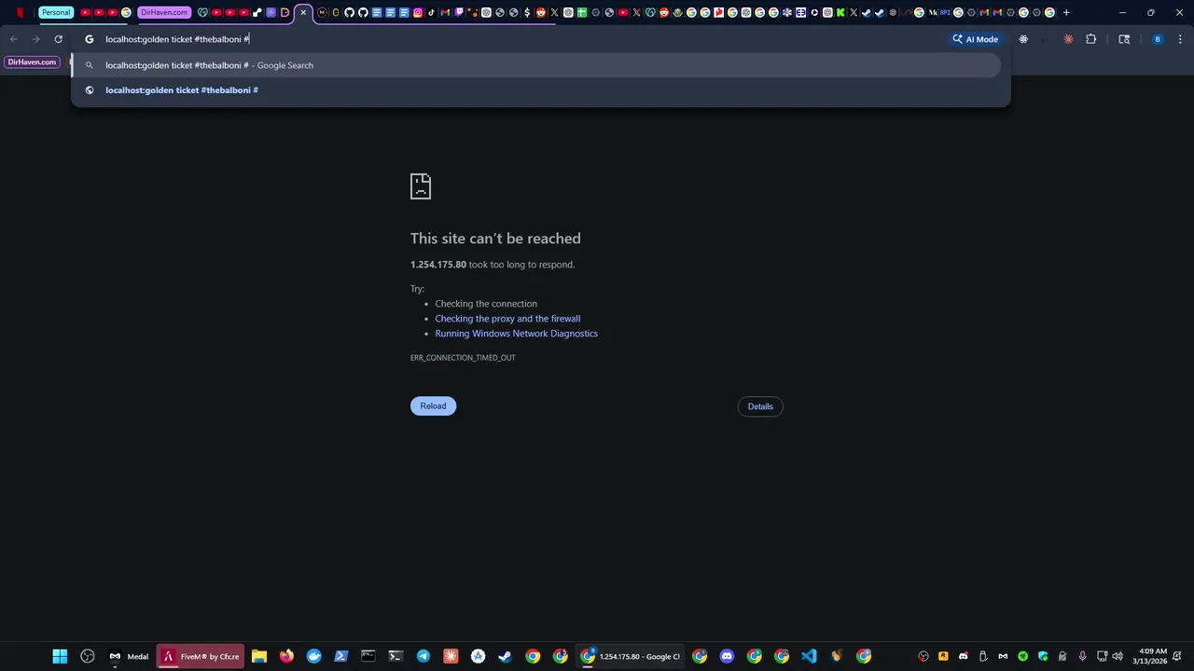Image resolution: width=1194 pixels, height=671 pixels.
Task: Click the 'This site can't be reached' heading
Action: [495, 239]
